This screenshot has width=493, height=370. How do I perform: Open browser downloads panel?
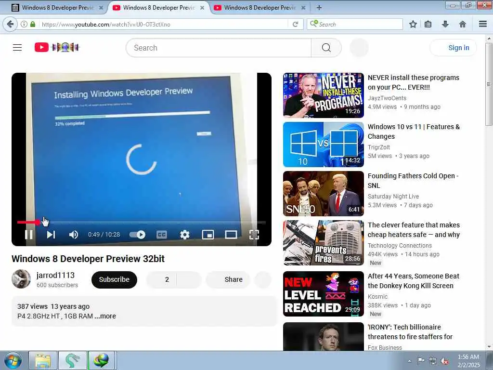coord(445,24)
